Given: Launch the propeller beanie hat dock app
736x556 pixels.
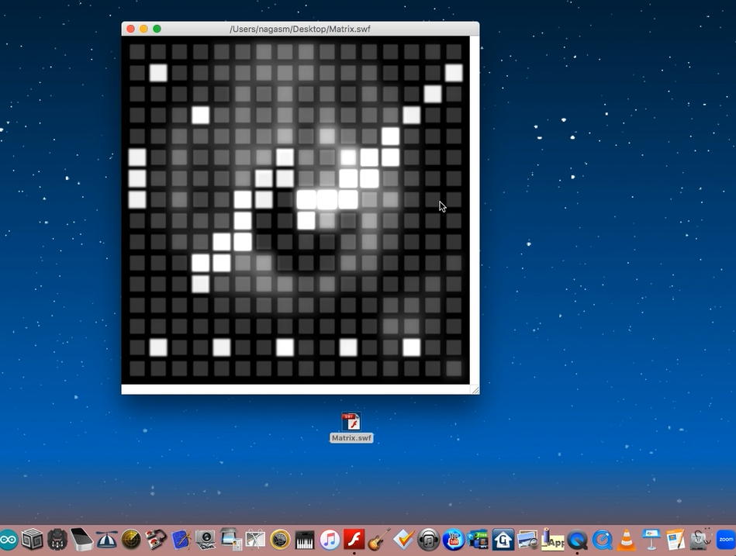Looking at the screenshot, I should pyautogui.click(x=106, y=540).
